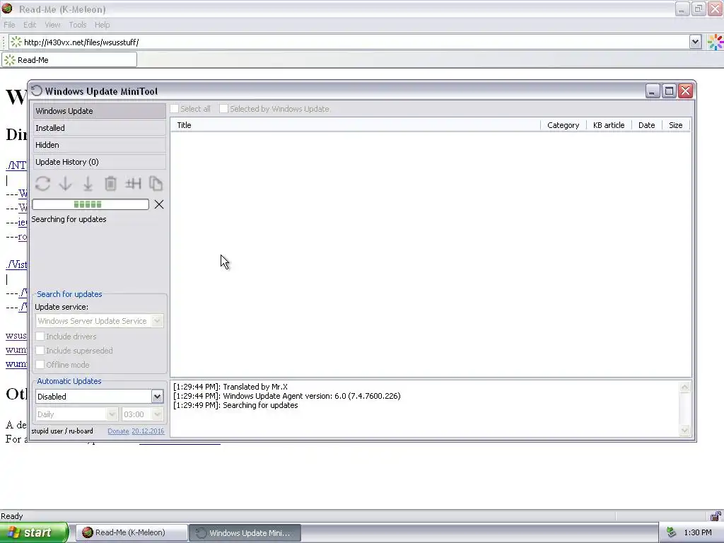Toggle the Select all checkbox

[x=175, y=109]
